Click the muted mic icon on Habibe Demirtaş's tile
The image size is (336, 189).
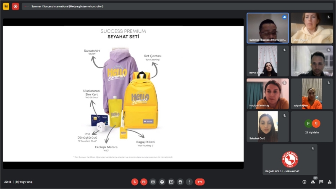pos(284,83)
